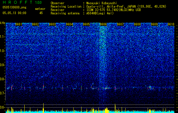Click the ICOM IC-575 receiver description
This screenshot has height=113, width=178.
click(x=113, y=10)
